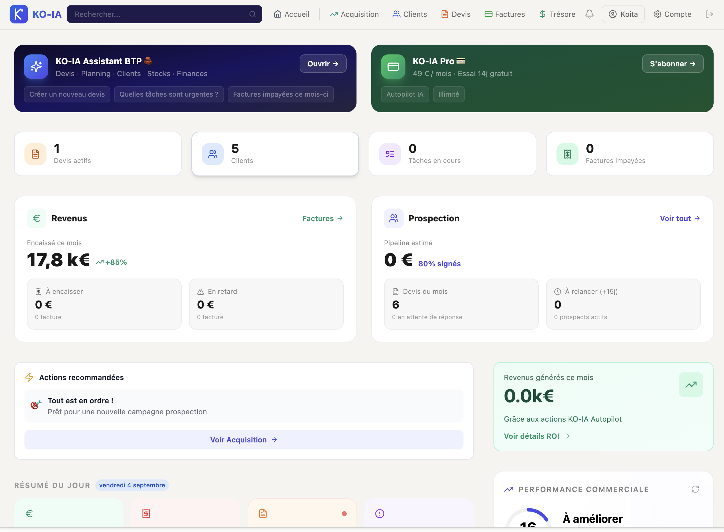Screen dimensions: 724x532
Task: Click the euro icon beside Revenus
Action: coord(37,218)
